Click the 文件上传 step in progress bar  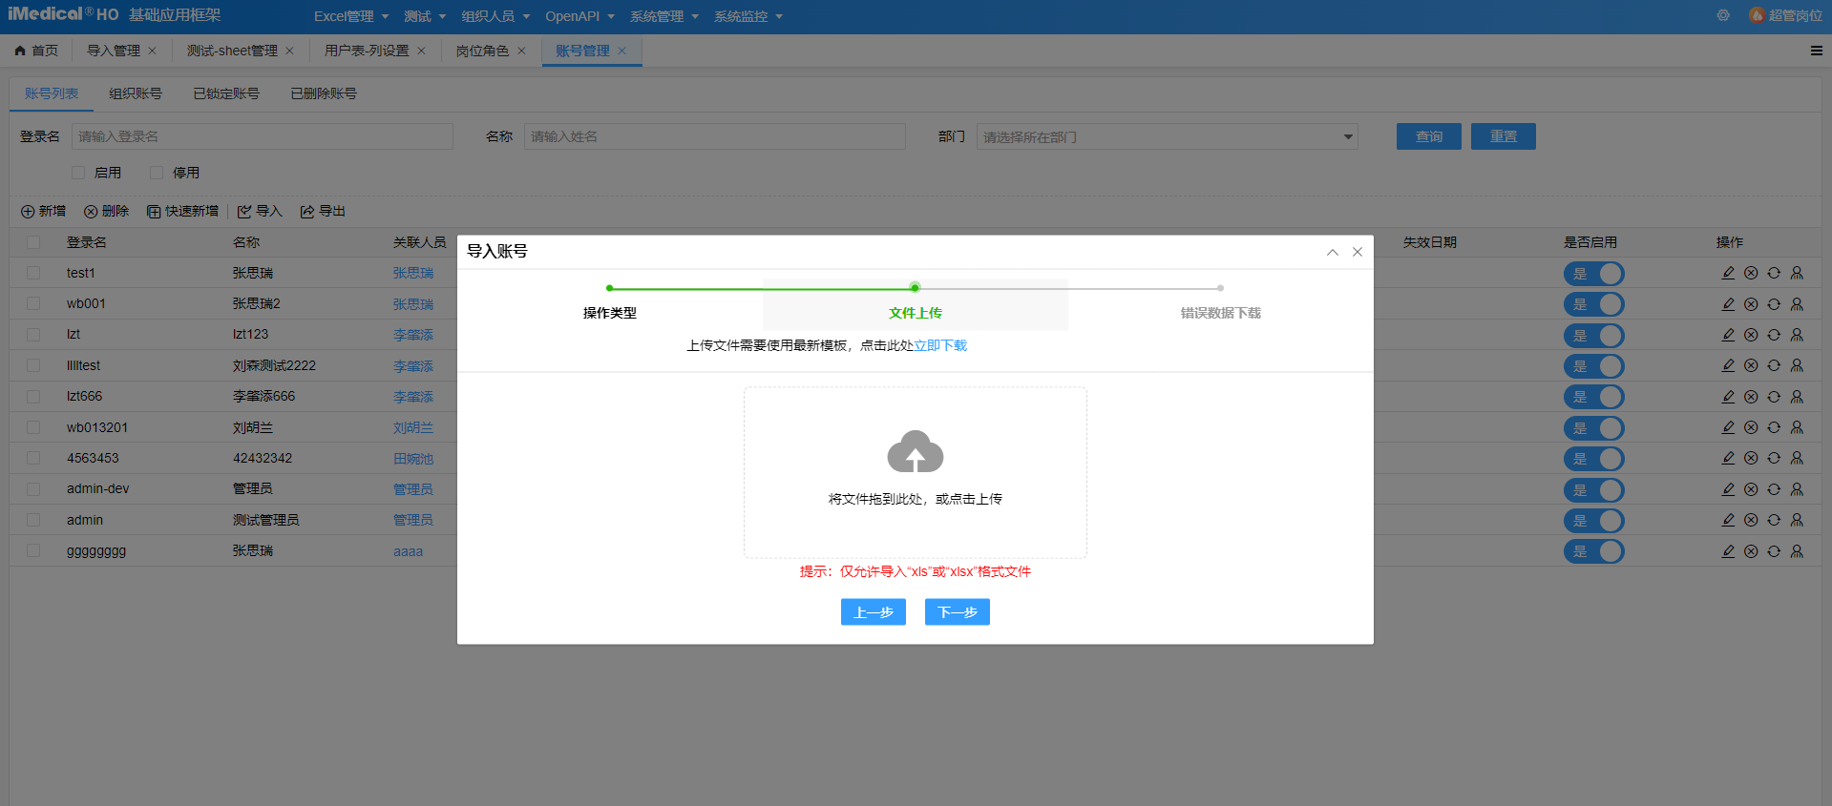click(x=916, y=313)
